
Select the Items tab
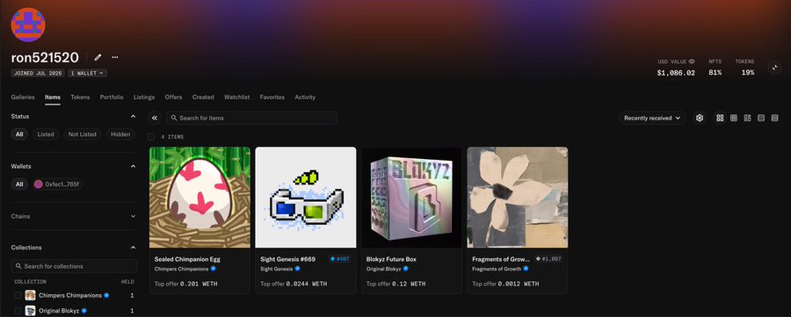pyautogui.click(x=53, y=97)
